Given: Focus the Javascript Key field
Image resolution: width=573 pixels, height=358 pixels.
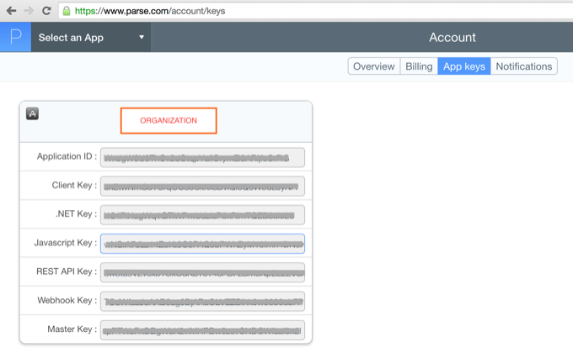Looking at the screenshot, I should coord(202,244).
